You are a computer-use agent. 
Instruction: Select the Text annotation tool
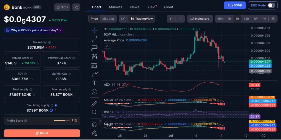click(94, 83)
